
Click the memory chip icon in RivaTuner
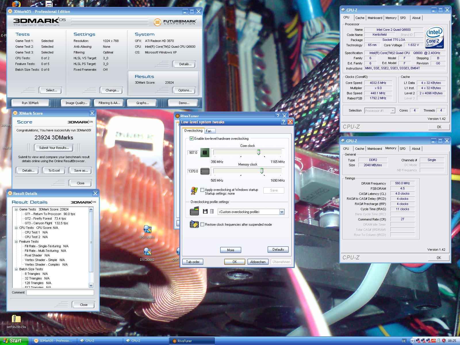pos(205,171)
